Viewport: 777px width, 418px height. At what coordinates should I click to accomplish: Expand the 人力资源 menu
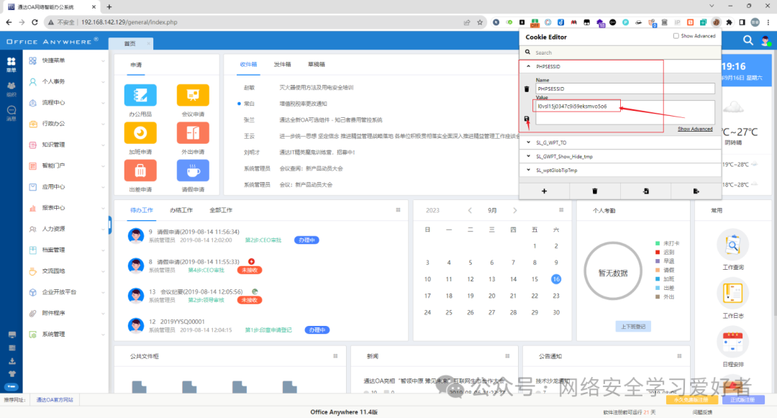point(66,229)
